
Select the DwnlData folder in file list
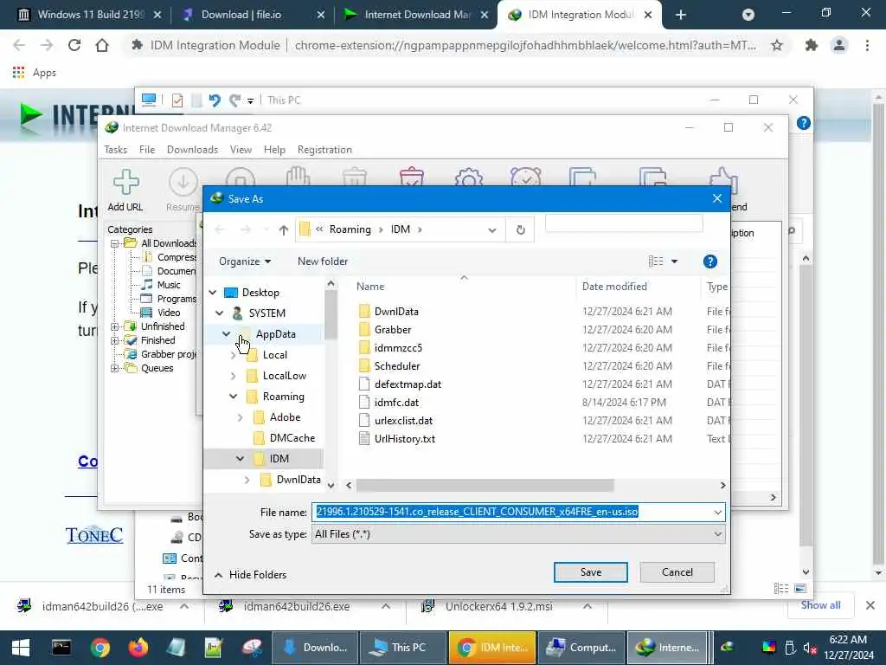(x=396, y=312)
